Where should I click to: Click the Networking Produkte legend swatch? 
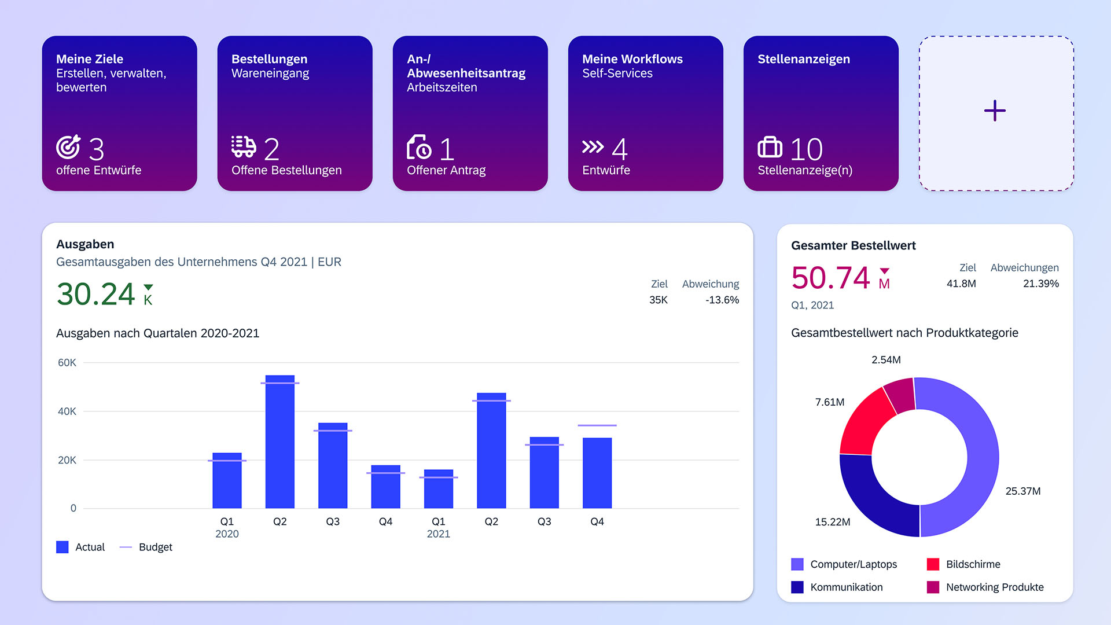pos(934,587)
